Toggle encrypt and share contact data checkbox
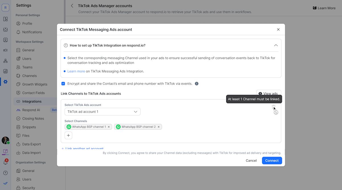The image size is (342, 190). [x=63, y=84]
